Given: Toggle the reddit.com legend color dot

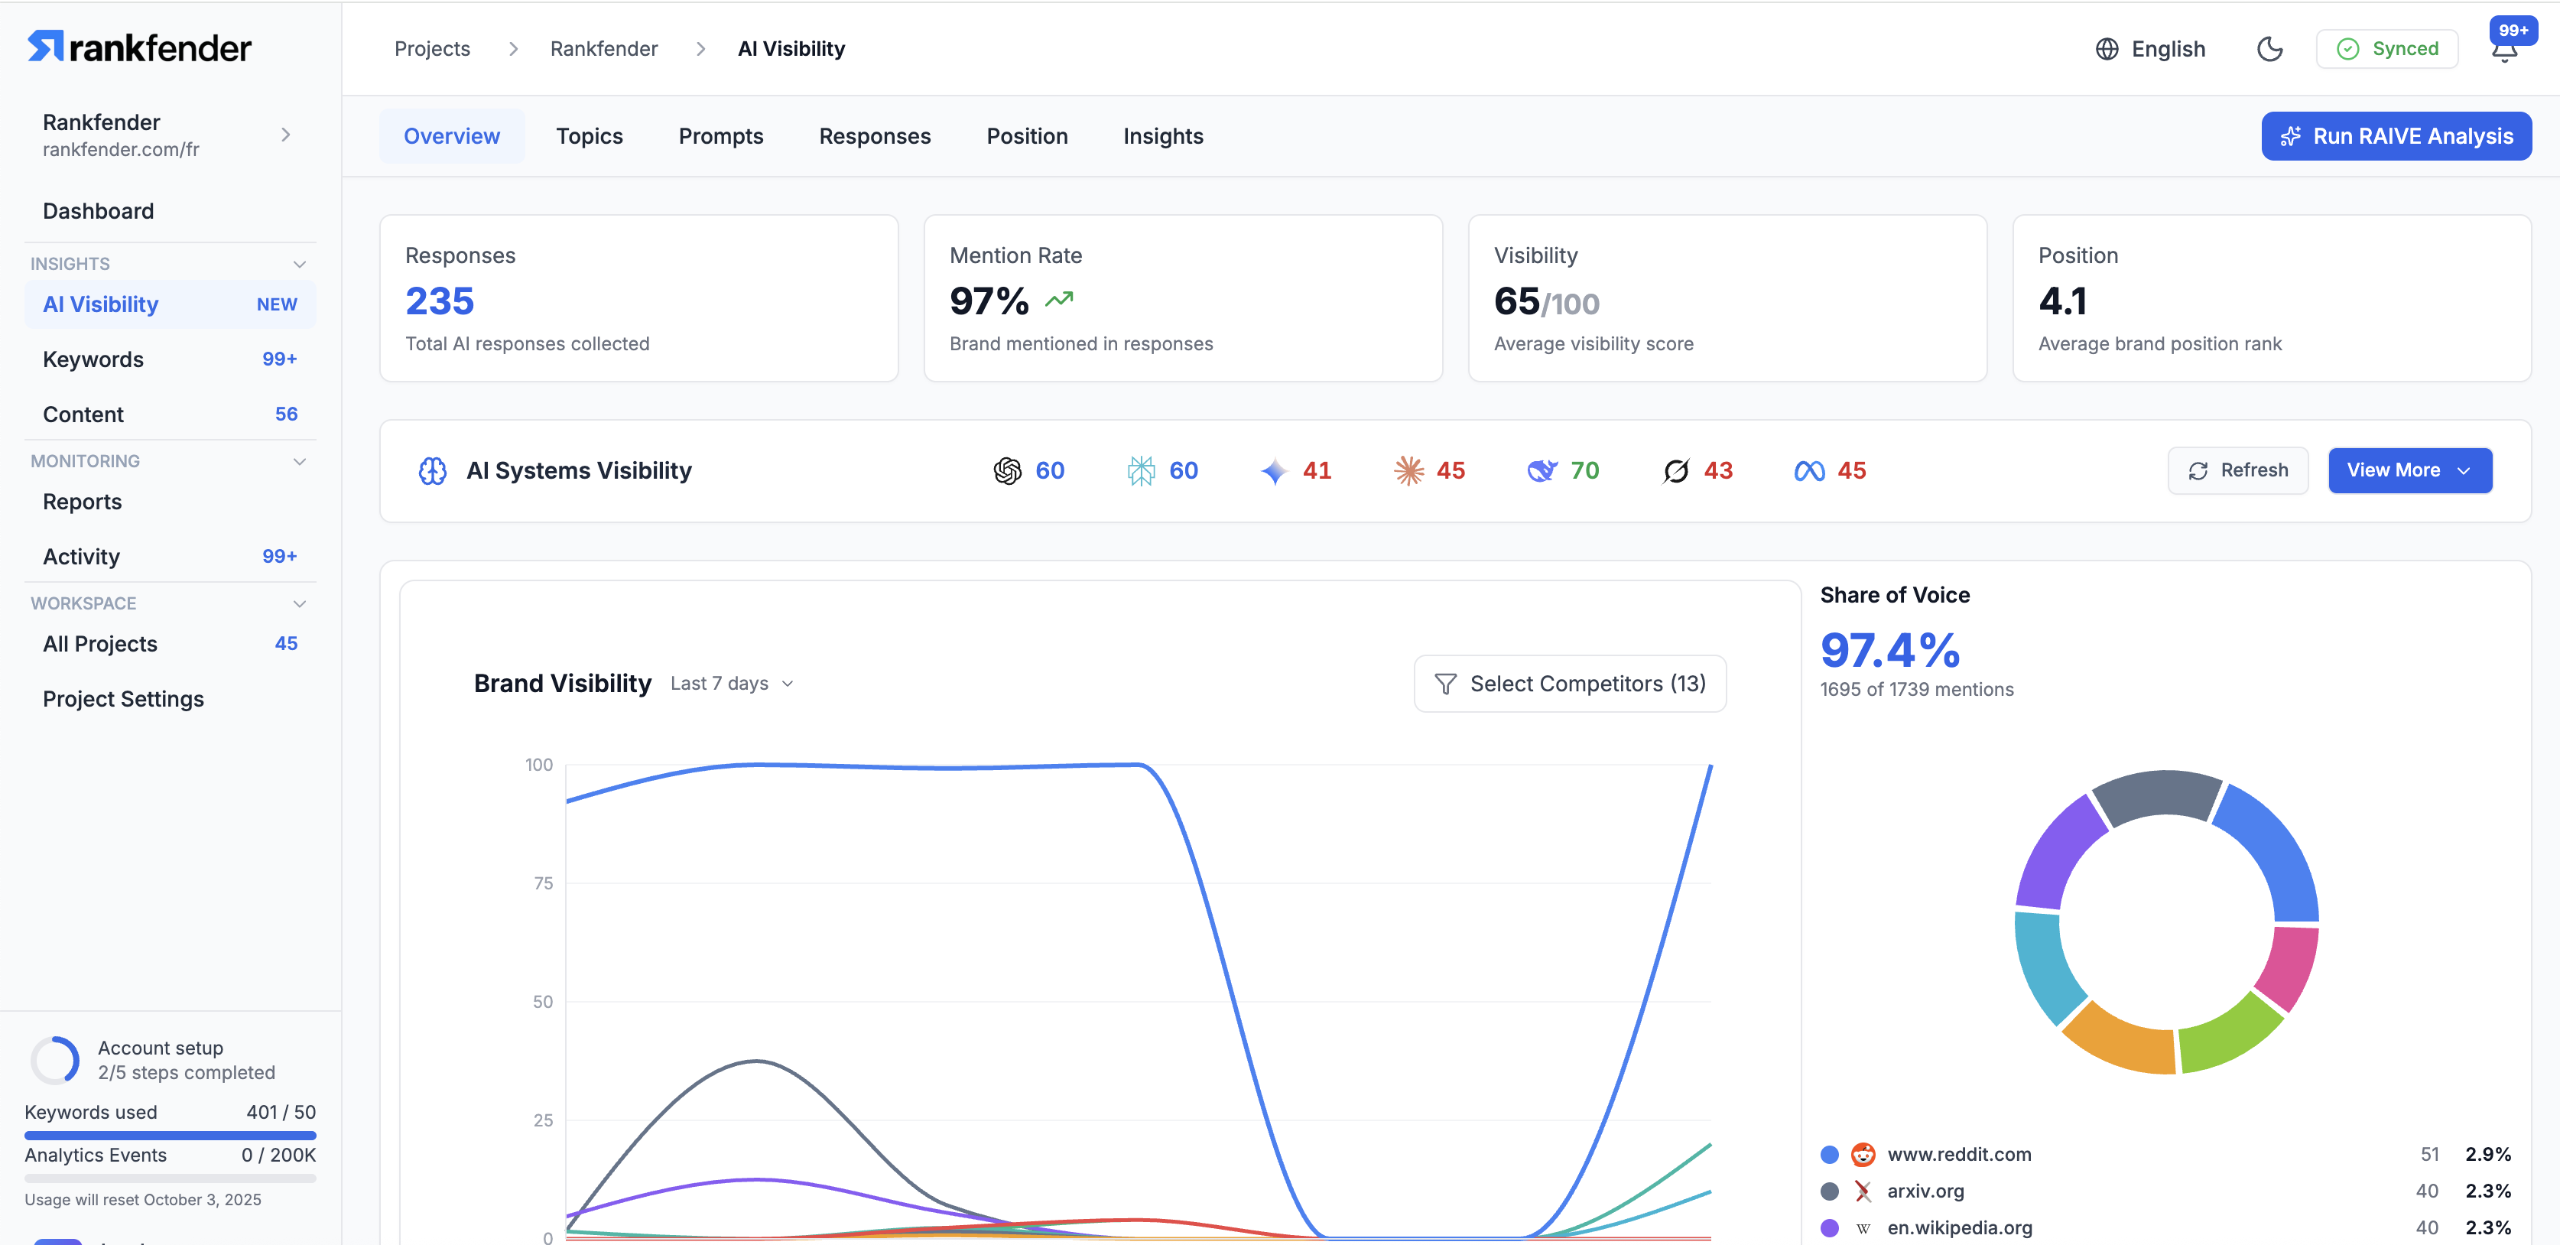Looking at the screenshot, I should point(1828,1155).
